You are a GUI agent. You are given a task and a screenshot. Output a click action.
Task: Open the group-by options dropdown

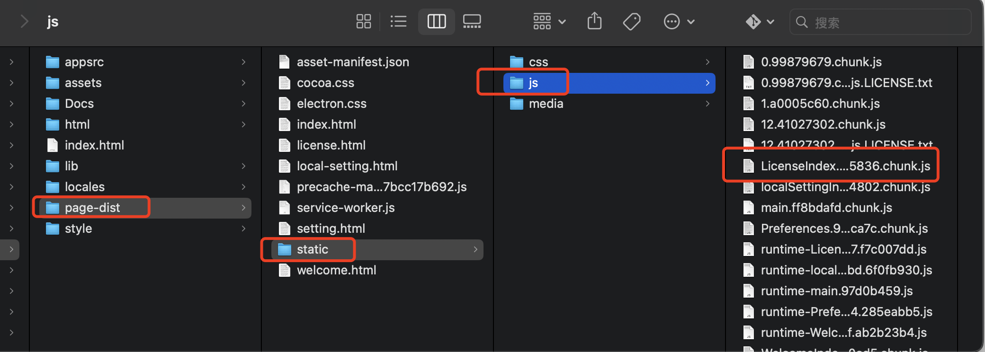tap(549, 21)
